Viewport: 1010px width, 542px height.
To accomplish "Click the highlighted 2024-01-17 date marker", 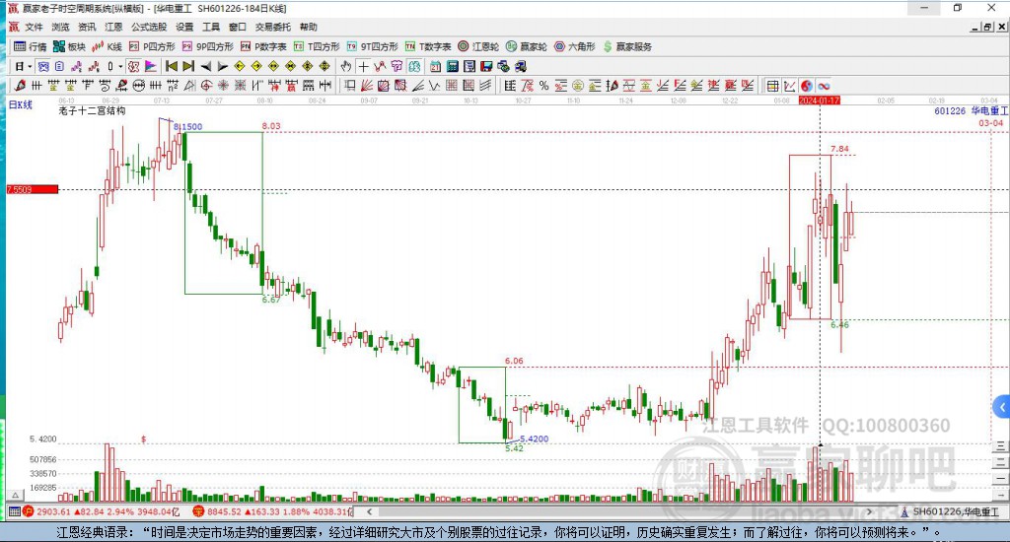I will tap(820, 101).
